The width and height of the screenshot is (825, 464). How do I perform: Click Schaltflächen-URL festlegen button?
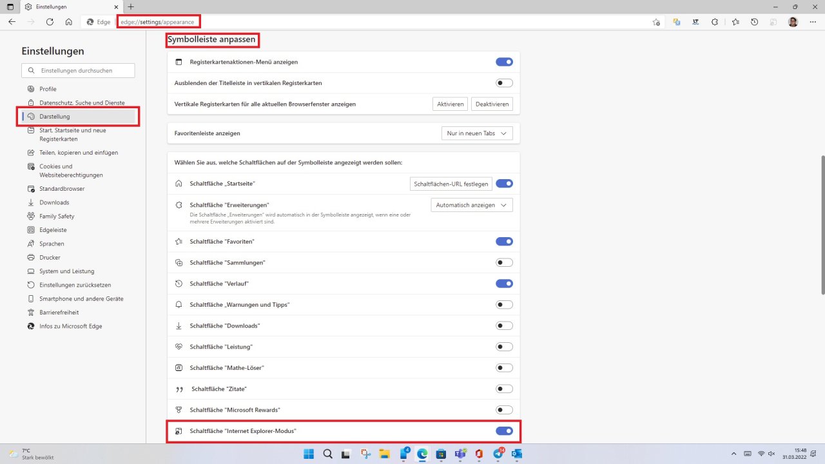pos(451,184)
